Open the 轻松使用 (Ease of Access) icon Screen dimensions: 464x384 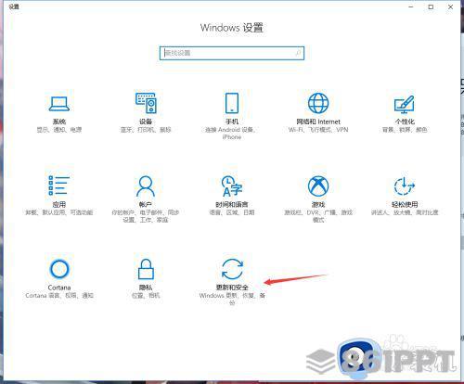point(405,186)
